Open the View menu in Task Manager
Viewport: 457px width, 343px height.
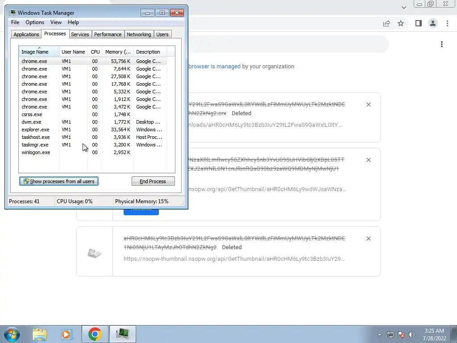pyautogui.click(x=56, y=22)
